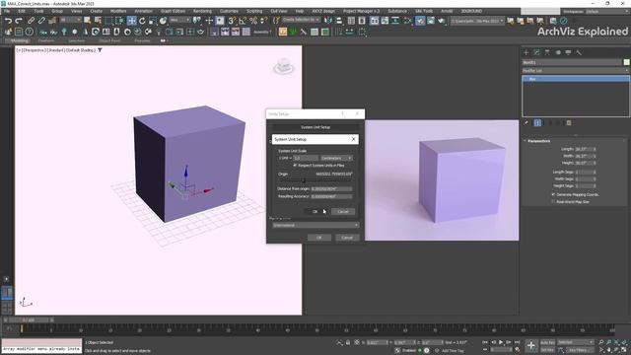Toggle show end result in modifier stack

537,122
